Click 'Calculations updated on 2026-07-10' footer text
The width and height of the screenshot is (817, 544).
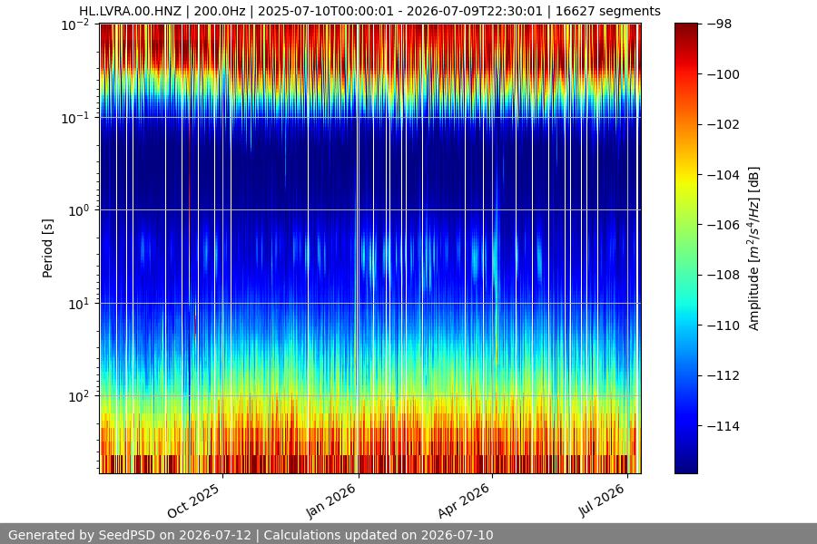[379, 535]
